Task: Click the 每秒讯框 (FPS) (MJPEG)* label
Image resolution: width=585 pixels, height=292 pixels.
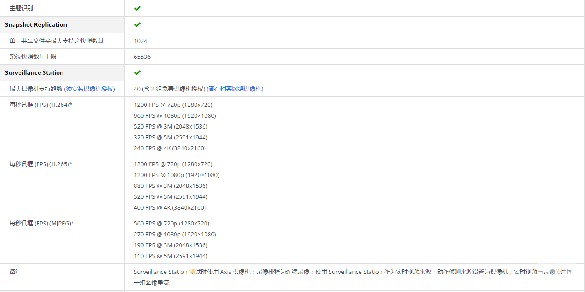Action: 42,223
